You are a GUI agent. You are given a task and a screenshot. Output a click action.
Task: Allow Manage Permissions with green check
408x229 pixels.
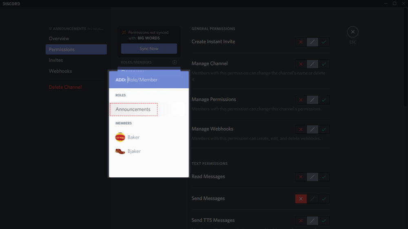pyautogui.click(x=324, y=100)
